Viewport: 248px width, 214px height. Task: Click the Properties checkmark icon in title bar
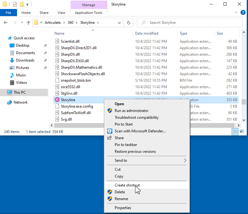coord(15,4)
